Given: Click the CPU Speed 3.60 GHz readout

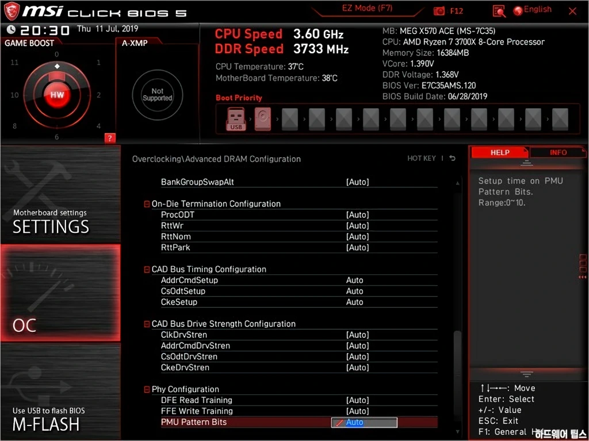Looking at the screenshot, I should point(279,34).
